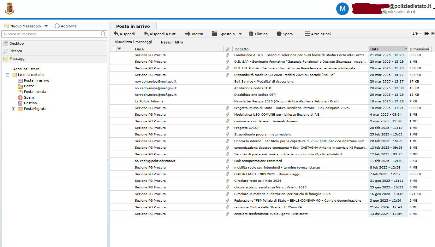Select the Posta in arrivo tab
Screen dimensions: 435x247
[x=133, y=26]
